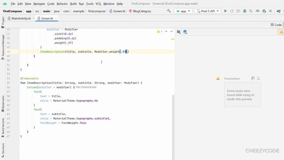Open the Project tool window

click(x=3, y=22)
